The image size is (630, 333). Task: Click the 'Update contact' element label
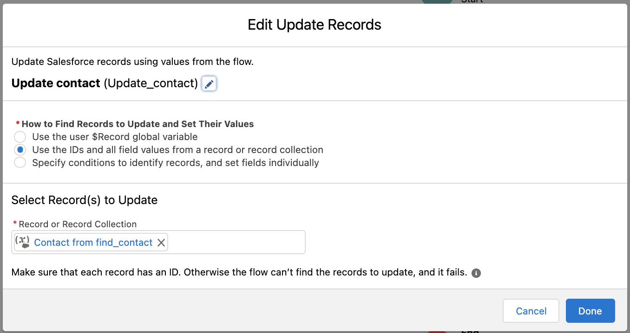click(x=56, y=83)
